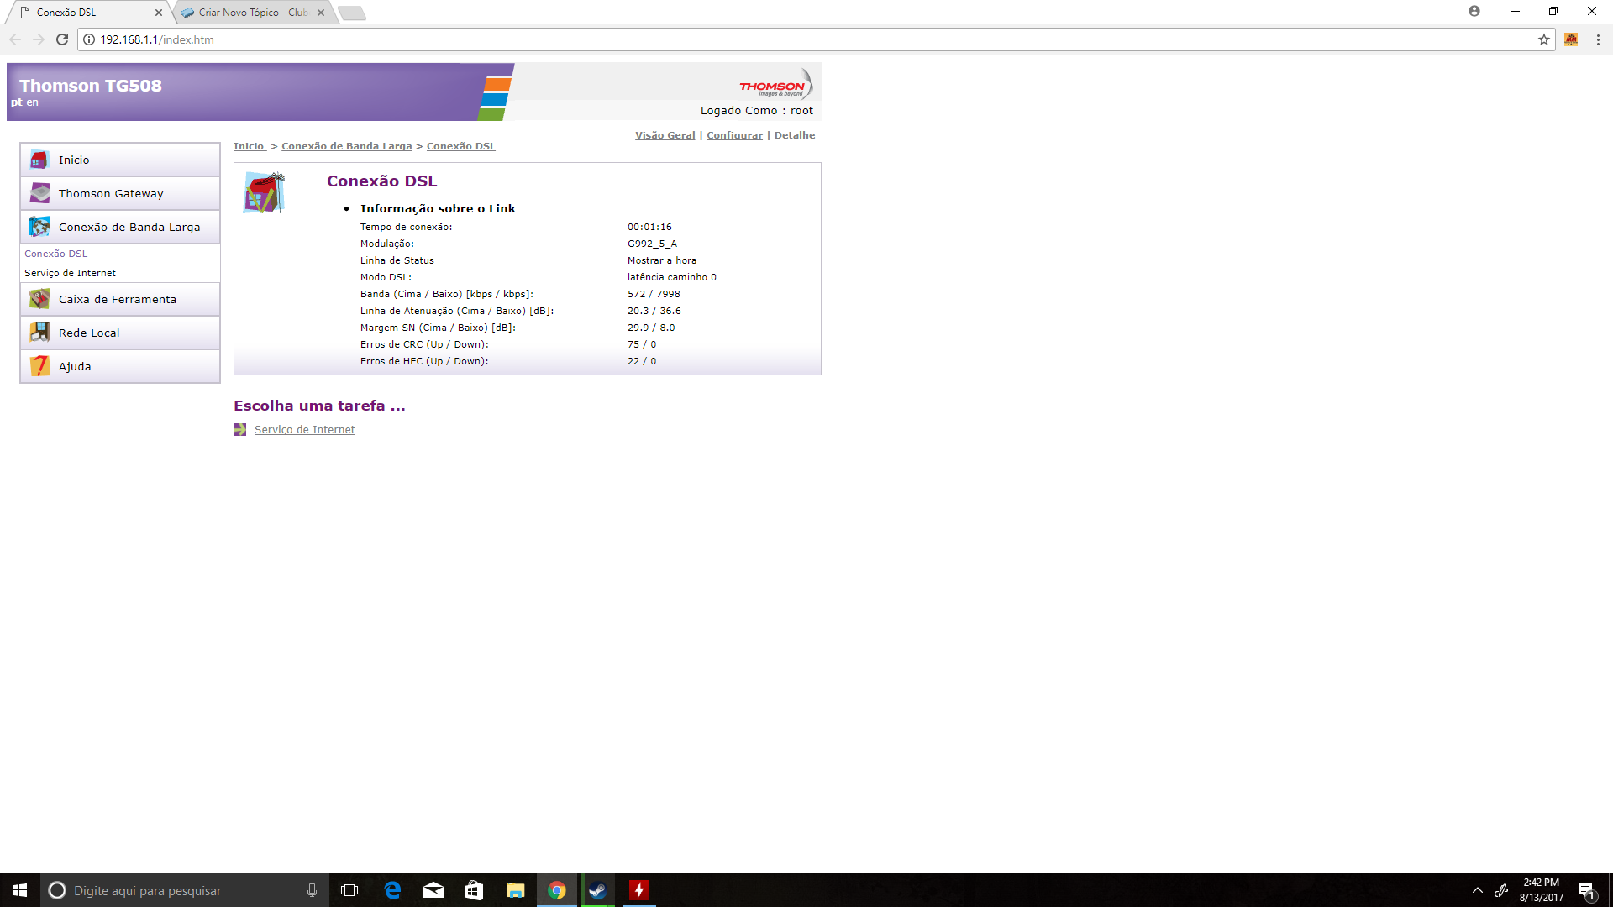The height and width of the screenshot is (907, 1613).
Task: Open Task View on the taskbar
Action: (x=349, y=890)
